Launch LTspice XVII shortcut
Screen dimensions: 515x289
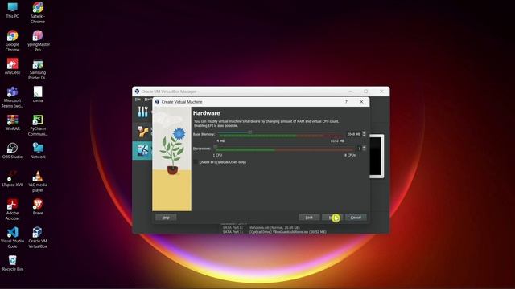pyautogui.click(x=13, y=179)
